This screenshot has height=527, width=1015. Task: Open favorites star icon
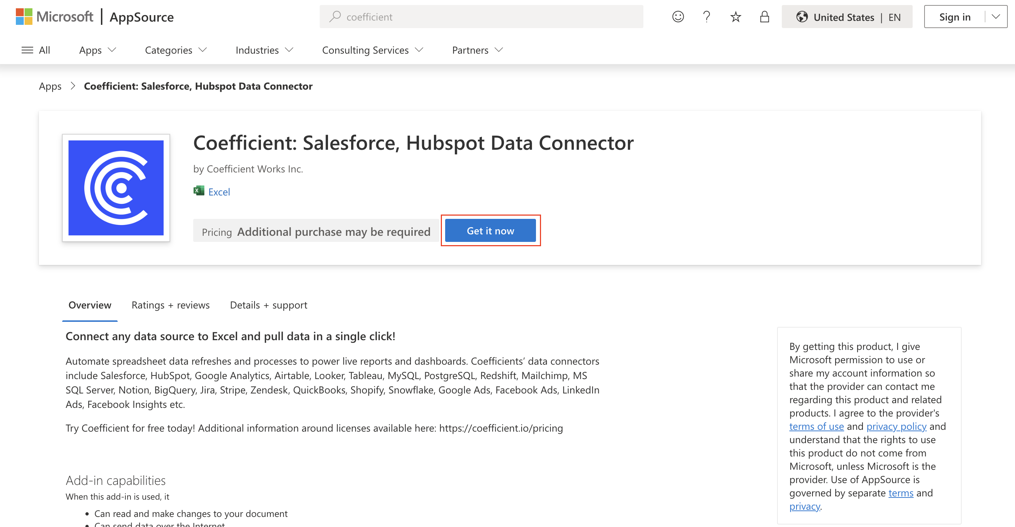(x=735, y=17)
